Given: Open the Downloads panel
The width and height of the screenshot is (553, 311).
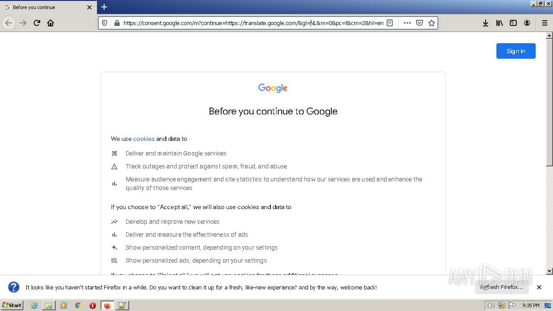Looking at the screenshot, I should [486, 23].
